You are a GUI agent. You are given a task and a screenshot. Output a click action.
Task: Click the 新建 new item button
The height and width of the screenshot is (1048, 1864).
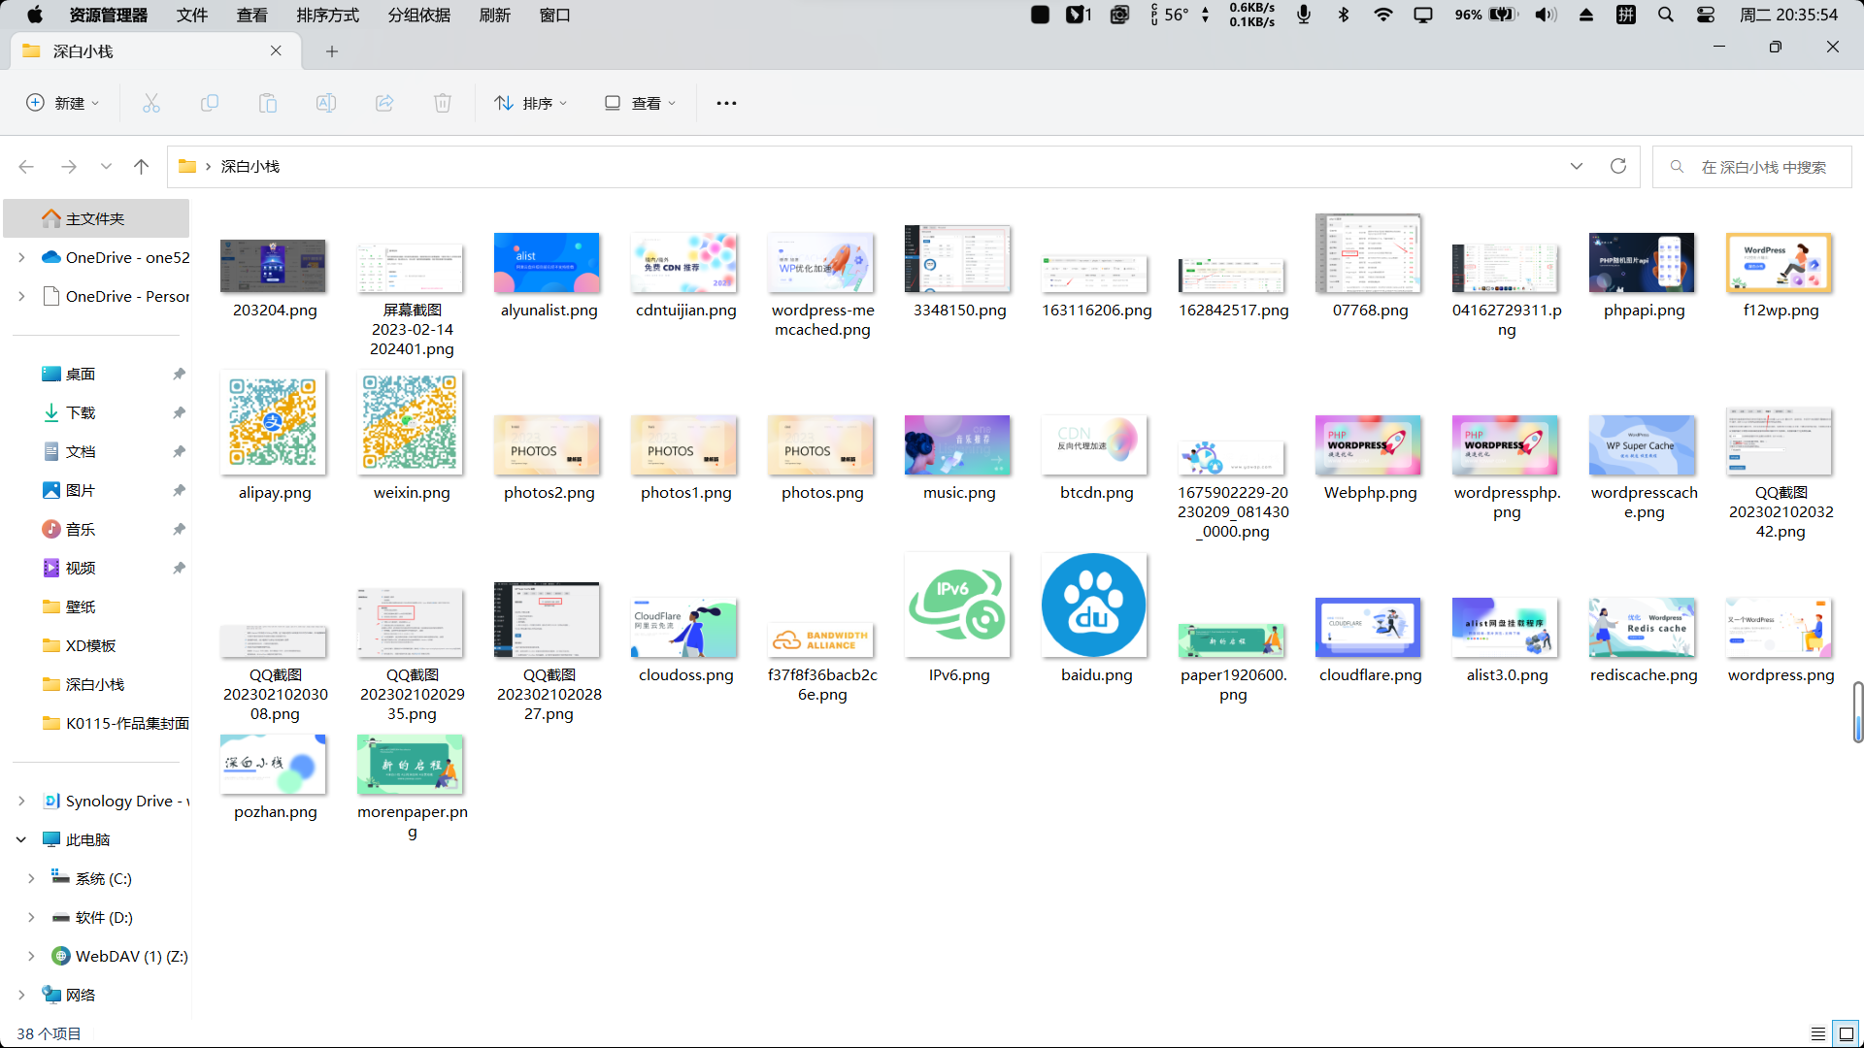pyautogui.click(x=63, y=103)
